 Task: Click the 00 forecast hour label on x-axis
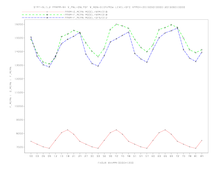coord(31,156)
